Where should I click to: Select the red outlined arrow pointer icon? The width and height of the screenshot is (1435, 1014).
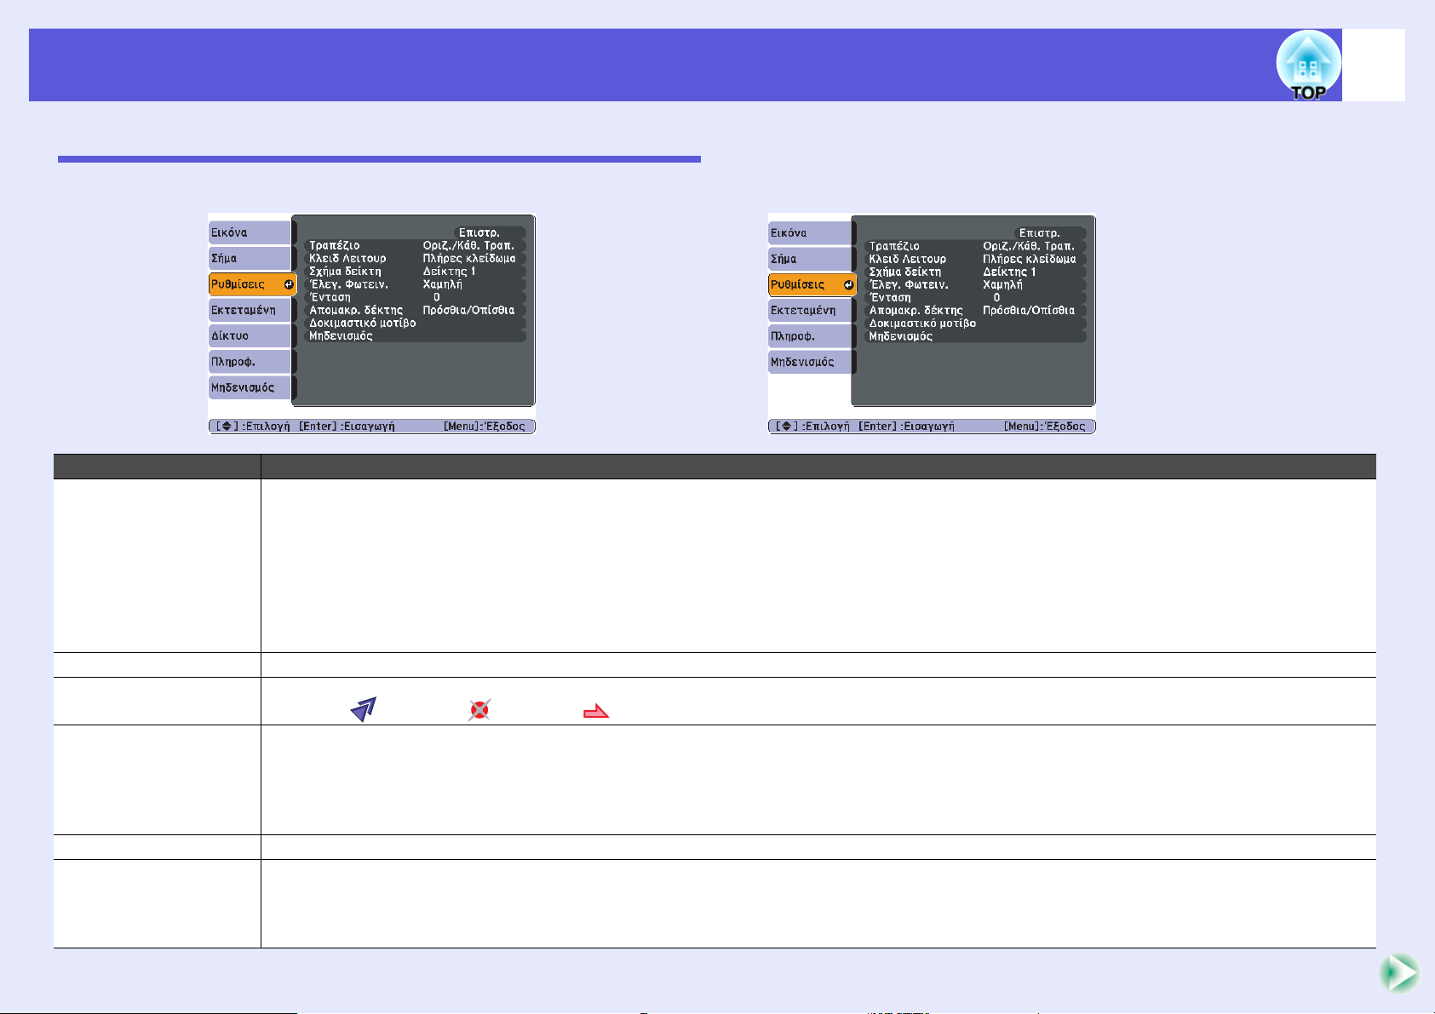click(595, 711)
